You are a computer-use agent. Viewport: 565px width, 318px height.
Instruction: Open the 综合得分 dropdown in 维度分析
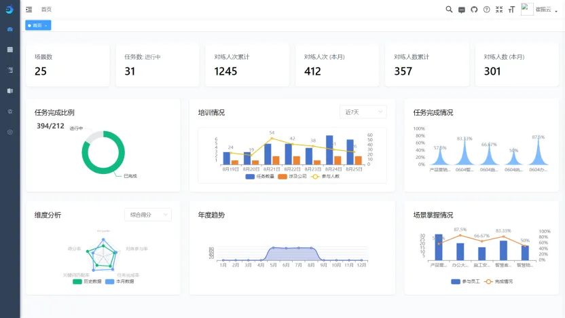coord(148,215)
